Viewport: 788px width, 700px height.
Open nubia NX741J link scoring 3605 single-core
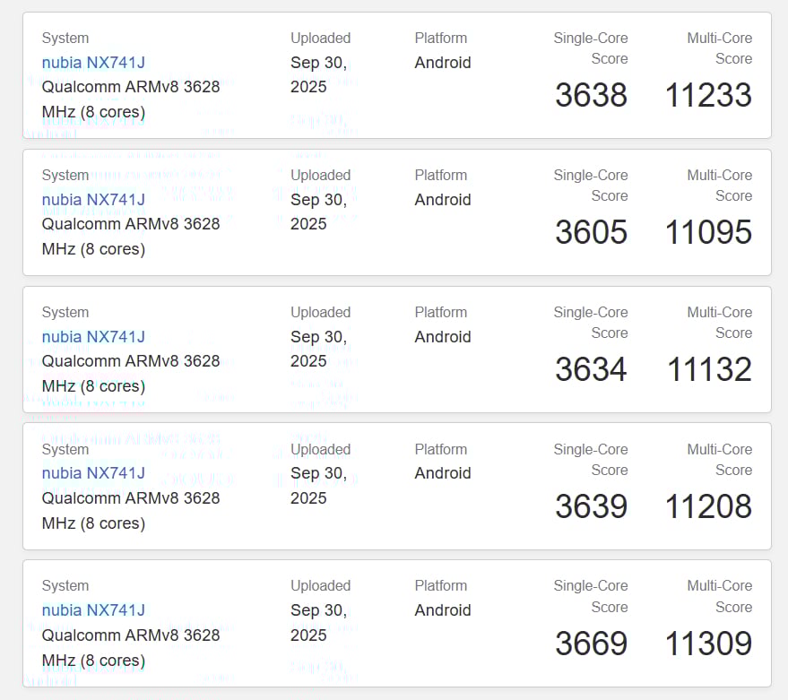point(93,199)
